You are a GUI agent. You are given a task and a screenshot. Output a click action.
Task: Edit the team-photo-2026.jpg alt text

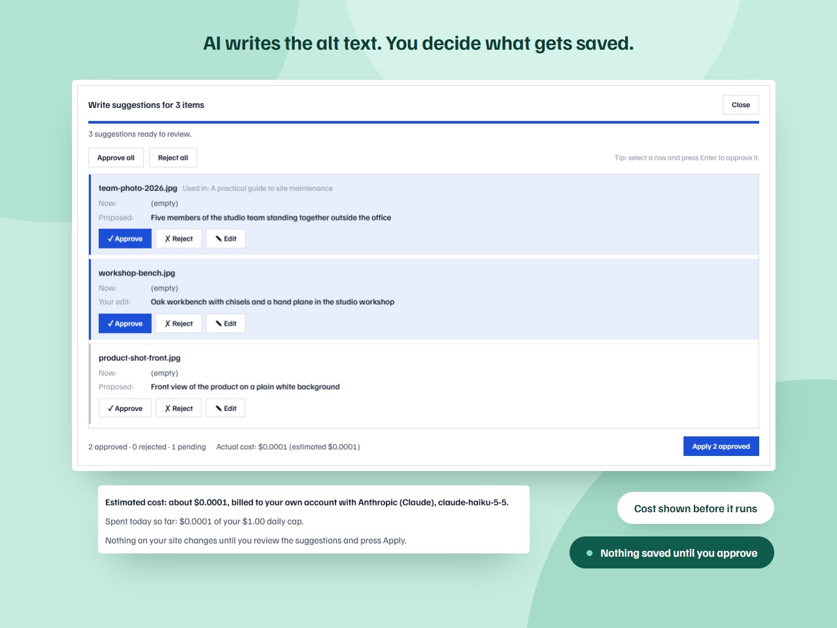pyautogui.click(x=226, y=239)
